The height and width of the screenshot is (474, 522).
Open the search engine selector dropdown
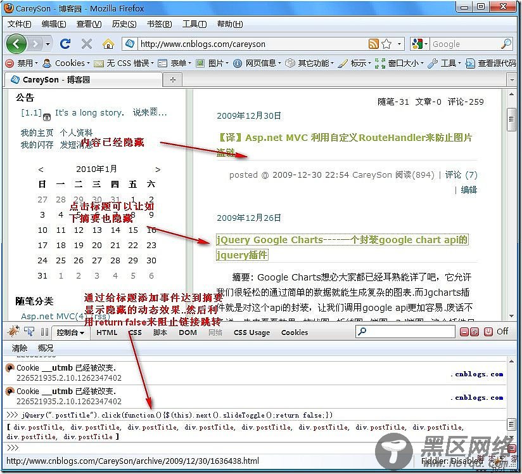click(x=419, y=44)
